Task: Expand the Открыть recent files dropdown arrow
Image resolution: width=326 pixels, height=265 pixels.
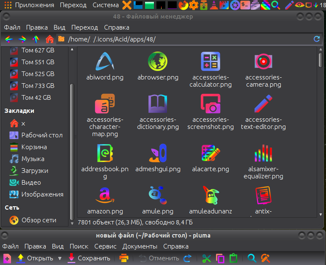Action: coord(60,258)
